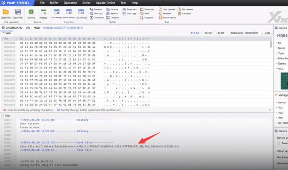Click the Checksum tool
The image size is (288, 170).
coord(97,18)
